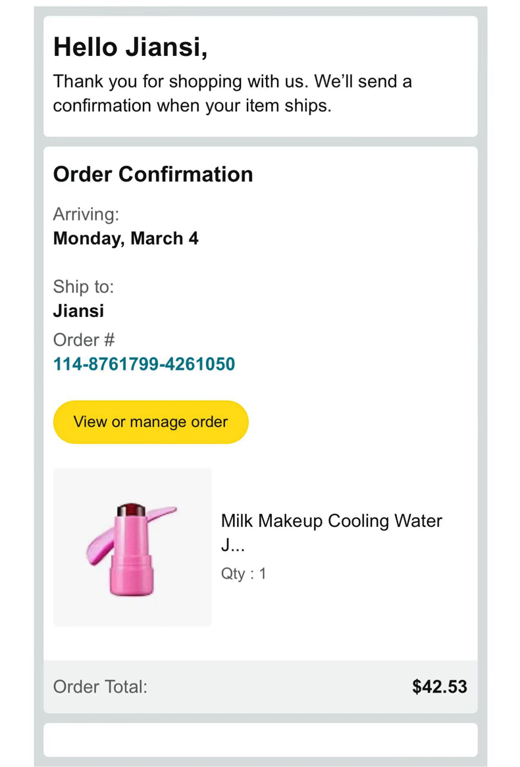This screenshot has width=520, height=767.
Task: Click the Arriving: label
Action: [86, 214]
